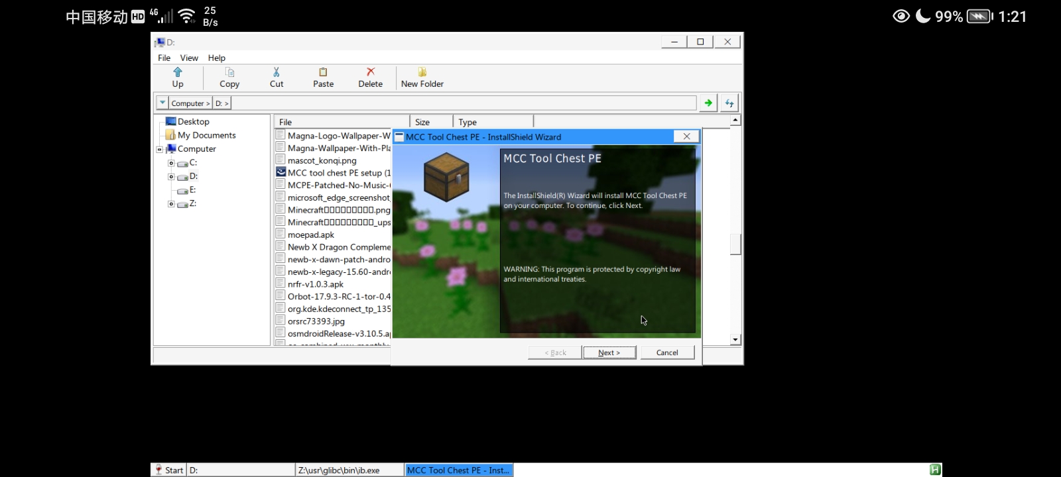Select Magna-Logo-Wallpaper file
Screen dimensions: 1061x477
click(x=334, y=136)
